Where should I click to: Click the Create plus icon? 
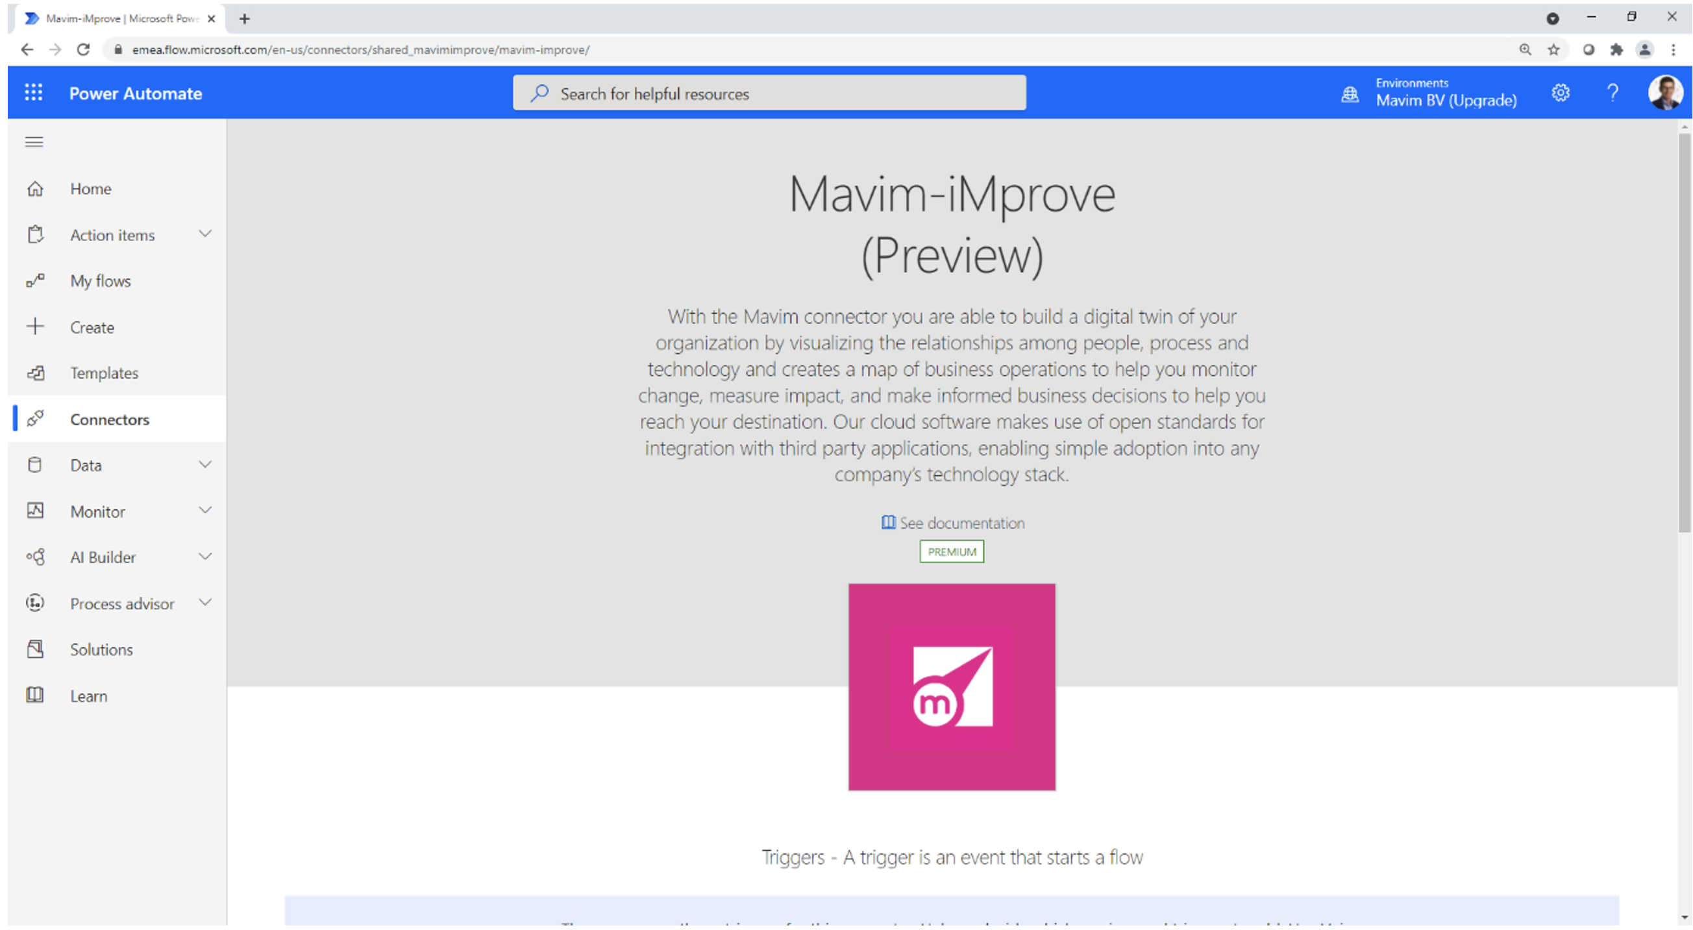coord(36,327)
